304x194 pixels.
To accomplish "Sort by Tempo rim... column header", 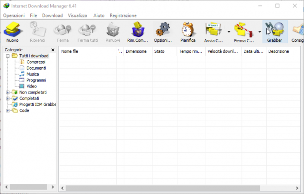I will pos(191,51).
